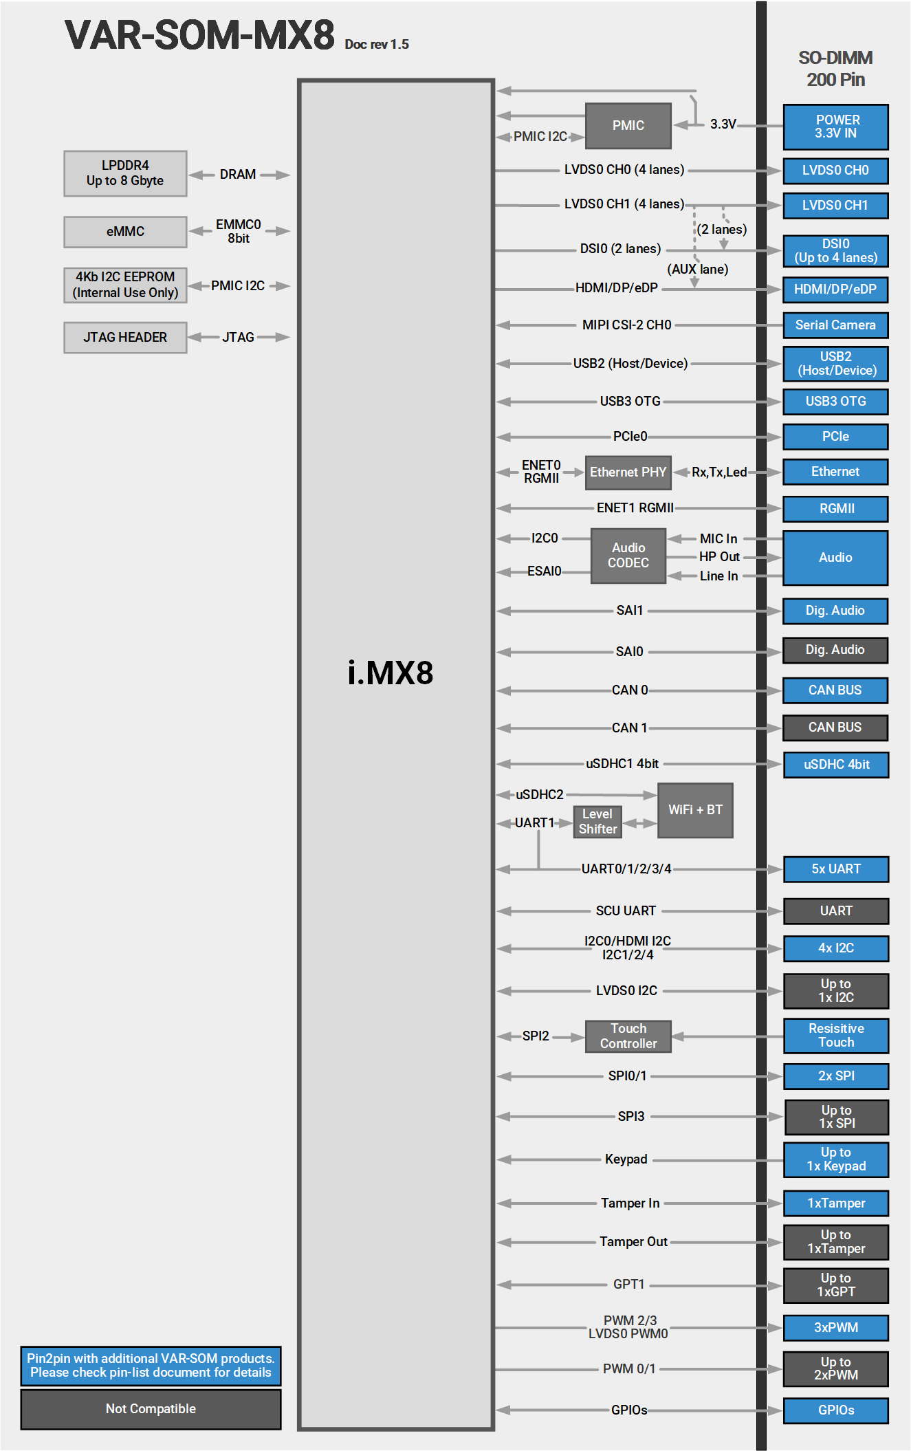Click the Not Compatible legend box
Image resolution: width=911 pixels, height=1451 pixels.
pyautogui.click(x=151, y=1409)
